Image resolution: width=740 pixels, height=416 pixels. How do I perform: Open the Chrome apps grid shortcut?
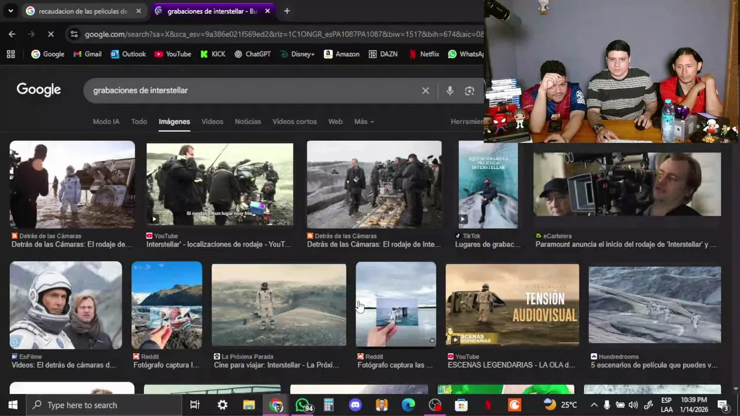pos(10,54)
